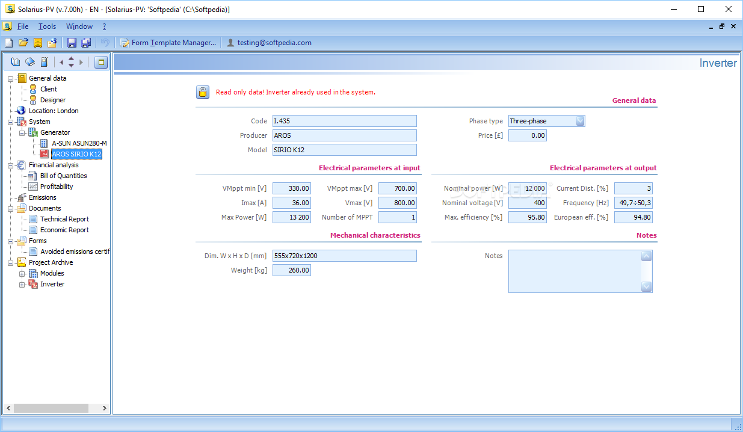The width and height of the screenshot is (743, 432).
Task: Click the left arrow in navigator toolbar
Action: [61, 62]
